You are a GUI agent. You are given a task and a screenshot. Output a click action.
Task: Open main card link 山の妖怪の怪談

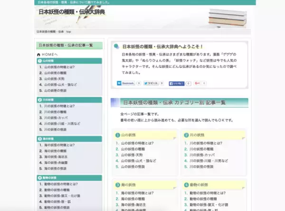click(133, 166)
